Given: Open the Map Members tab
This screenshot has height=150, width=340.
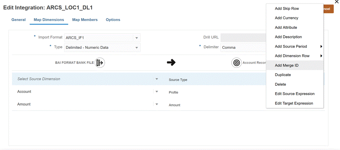Looking at the screenshot, I should [x=85, y=20].
